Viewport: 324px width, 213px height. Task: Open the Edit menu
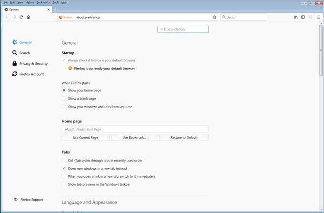click(x=12, y=2)
